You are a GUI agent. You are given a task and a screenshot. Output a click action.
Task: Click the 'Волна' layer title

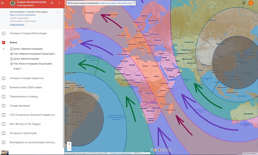(x=13, y=43)
